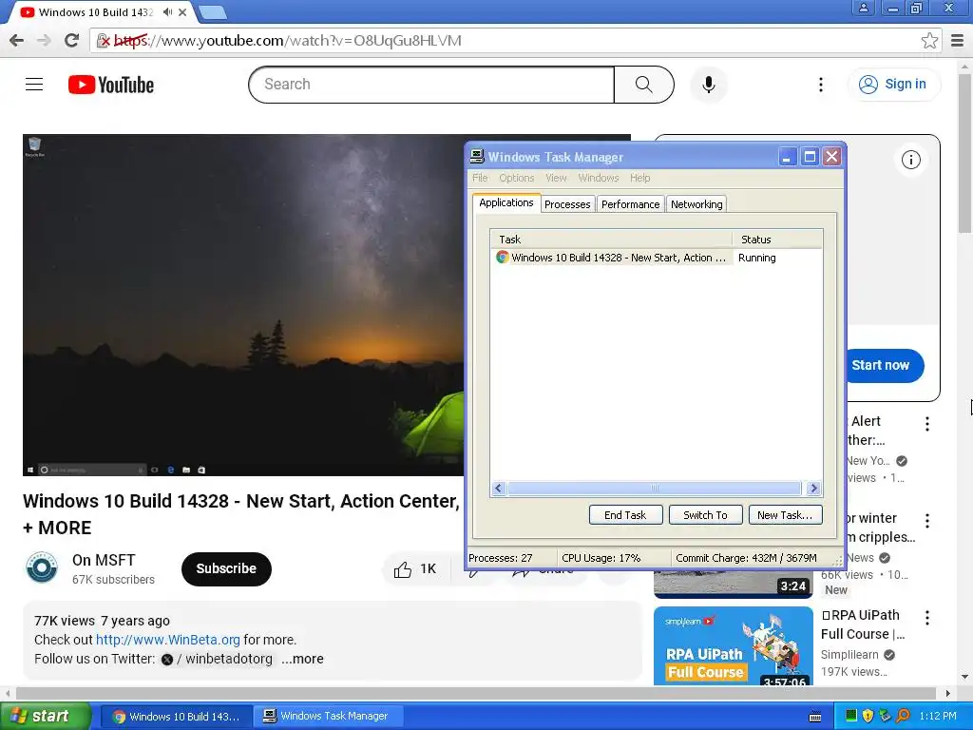
Task: Click the security shield tray icon
Action: coord(868,717)
